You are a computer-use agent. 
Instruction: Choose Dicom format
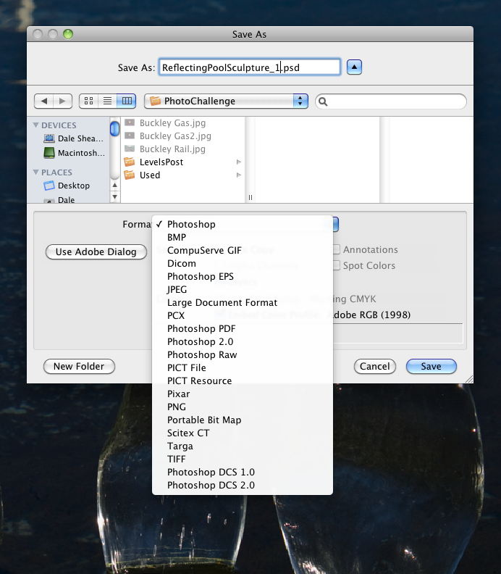click(242, 264)
